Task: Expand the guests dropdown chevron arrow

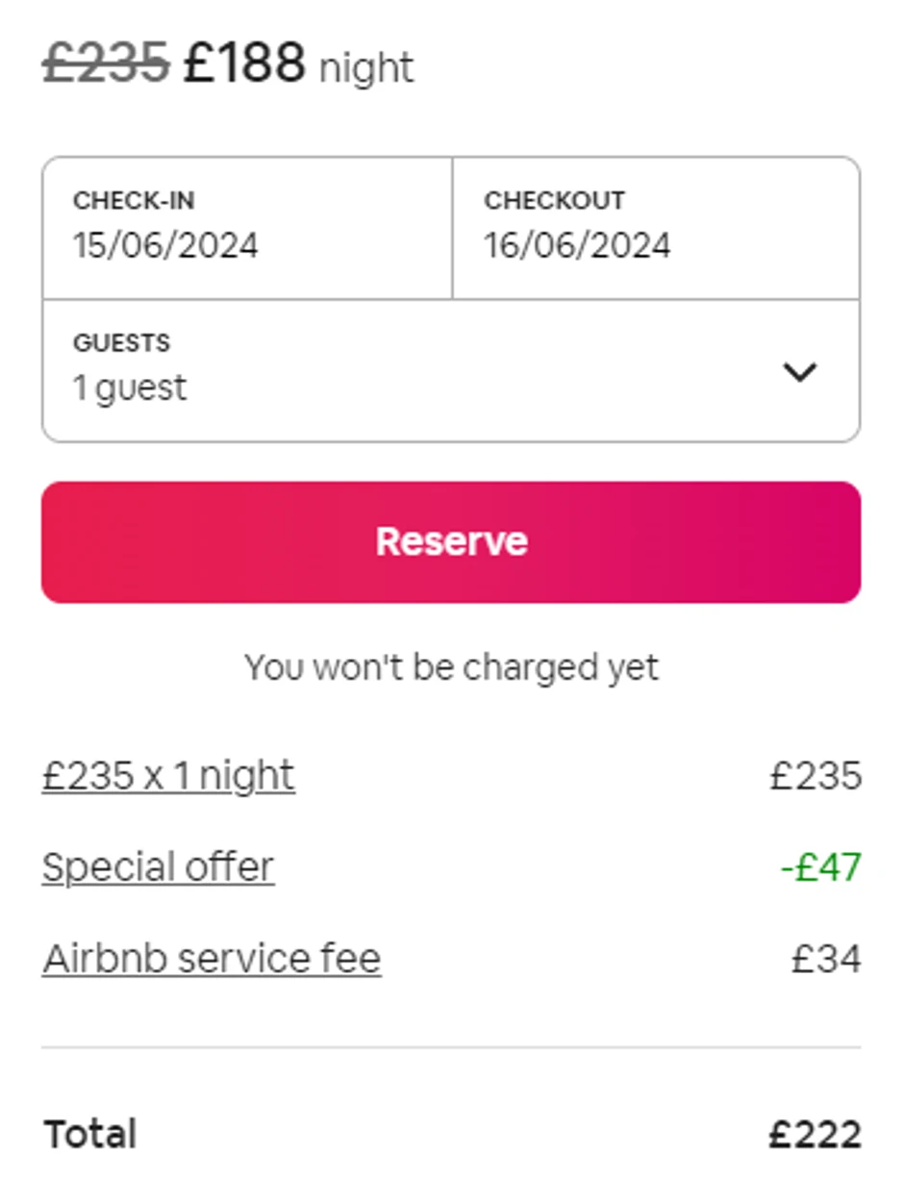Action: [x=799, y=371]
